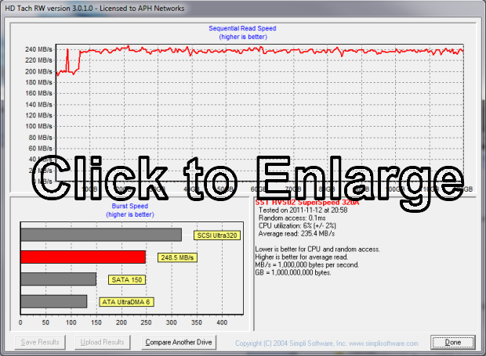Screen dimensions: 486x356
Task: Click the red sequential read line
Action: [314, 52]
